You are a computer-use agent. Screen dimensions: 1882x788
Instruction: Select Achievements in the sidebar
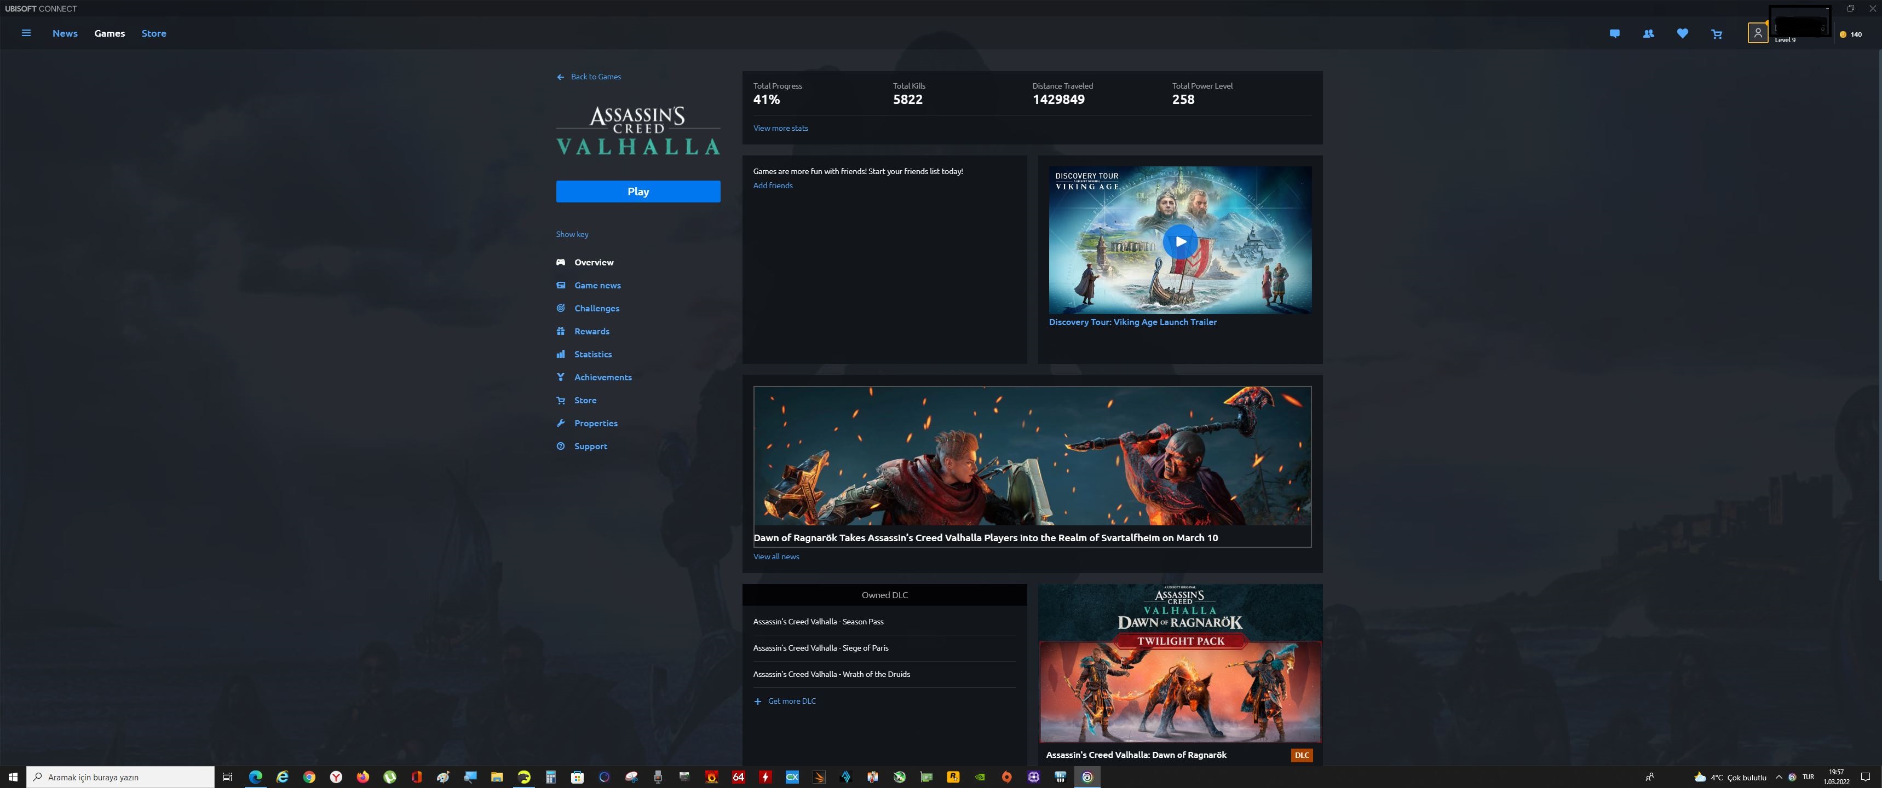coord(603,377)
